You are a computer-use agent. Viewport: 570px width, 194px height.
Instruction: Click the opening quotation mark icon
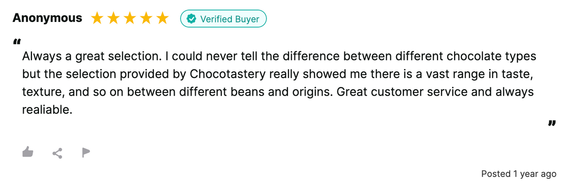(17, 42)
